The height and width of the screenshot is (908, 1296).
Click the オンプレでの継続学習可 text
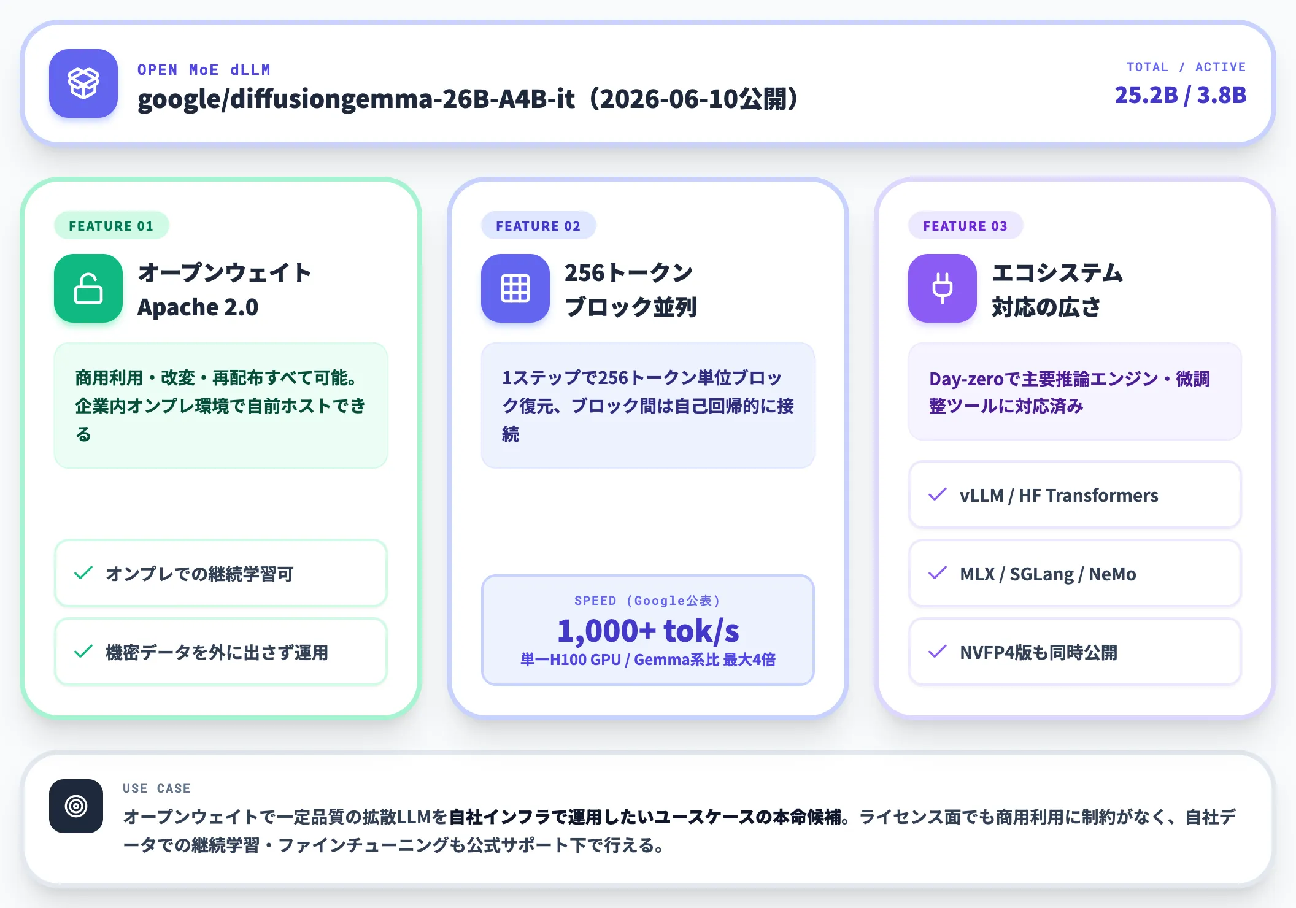point(199,574)
